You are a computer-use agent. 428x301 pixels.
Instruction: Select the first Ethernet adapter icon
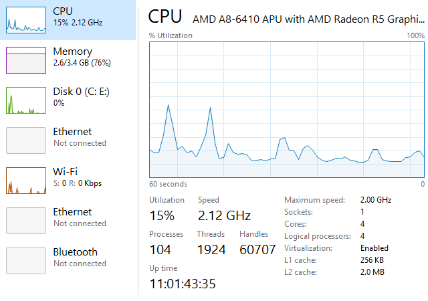[x=25, y=140]
